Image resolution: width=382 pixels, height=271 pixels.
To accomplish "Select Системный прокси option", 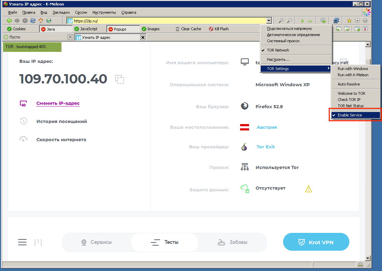I will point(296,41).
